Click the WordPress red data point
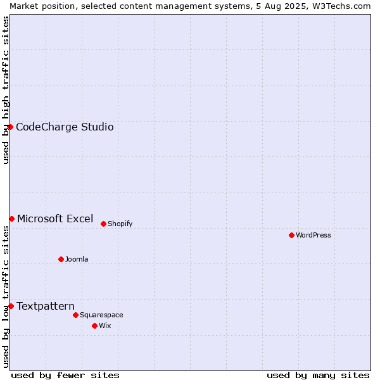 (x=291, y=235)
